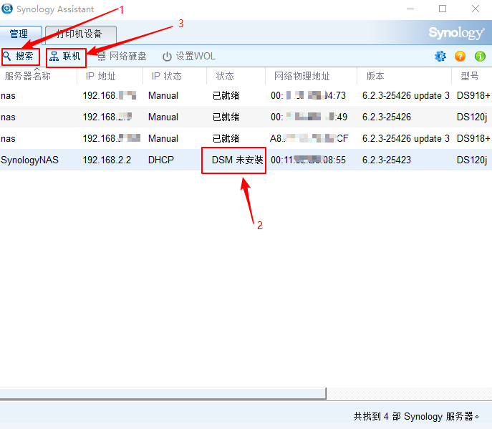This screenshot has width=492, height=429.
Task: Sort by 版本 column header
Action: point(404,76)
